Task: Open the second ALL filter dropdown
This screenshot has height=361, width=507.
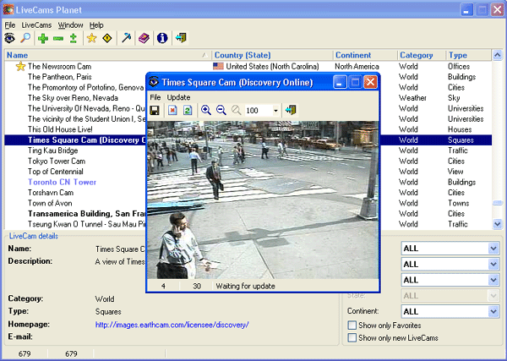Action: click(450, 265)
